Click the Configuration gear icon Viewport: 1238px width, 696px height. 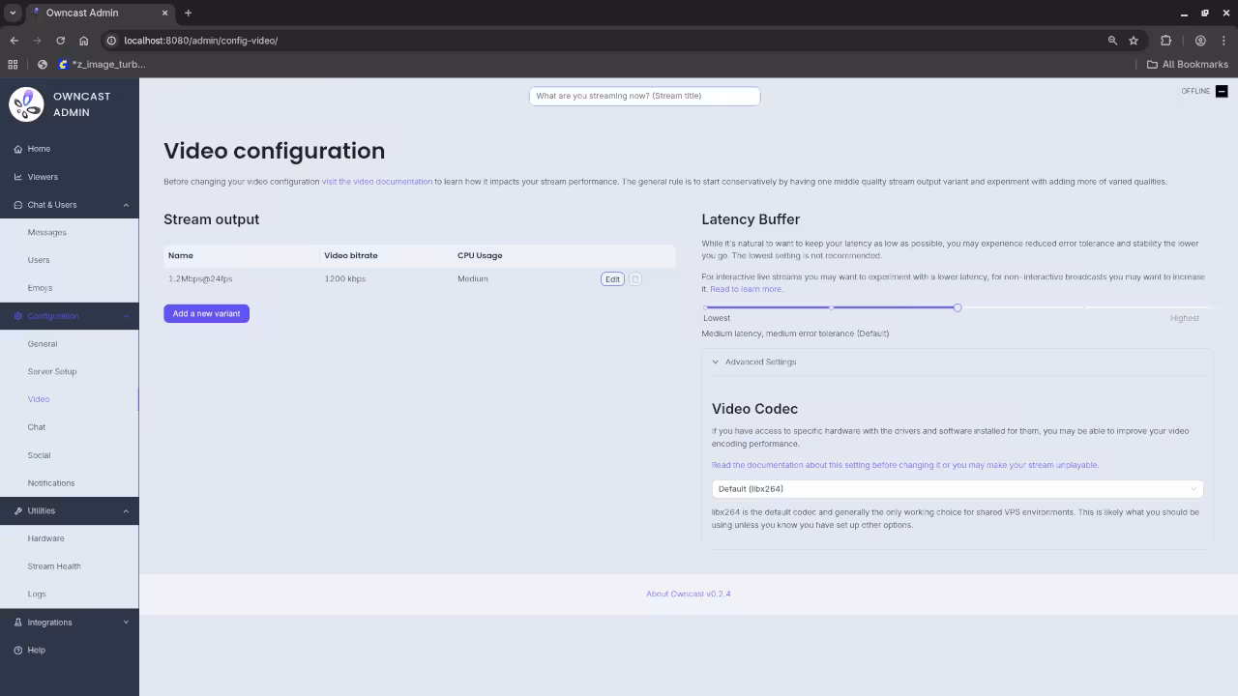point(17,316)
